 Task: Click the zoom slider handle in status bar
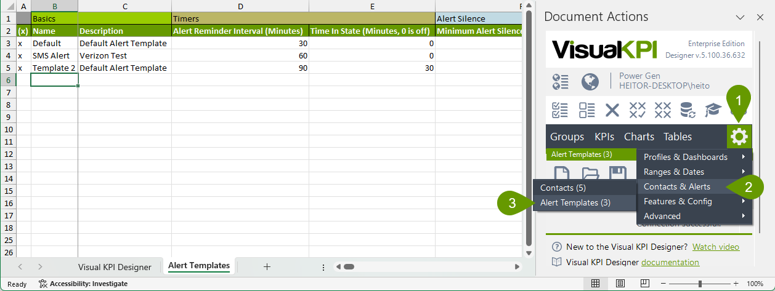tap(700, 284)
